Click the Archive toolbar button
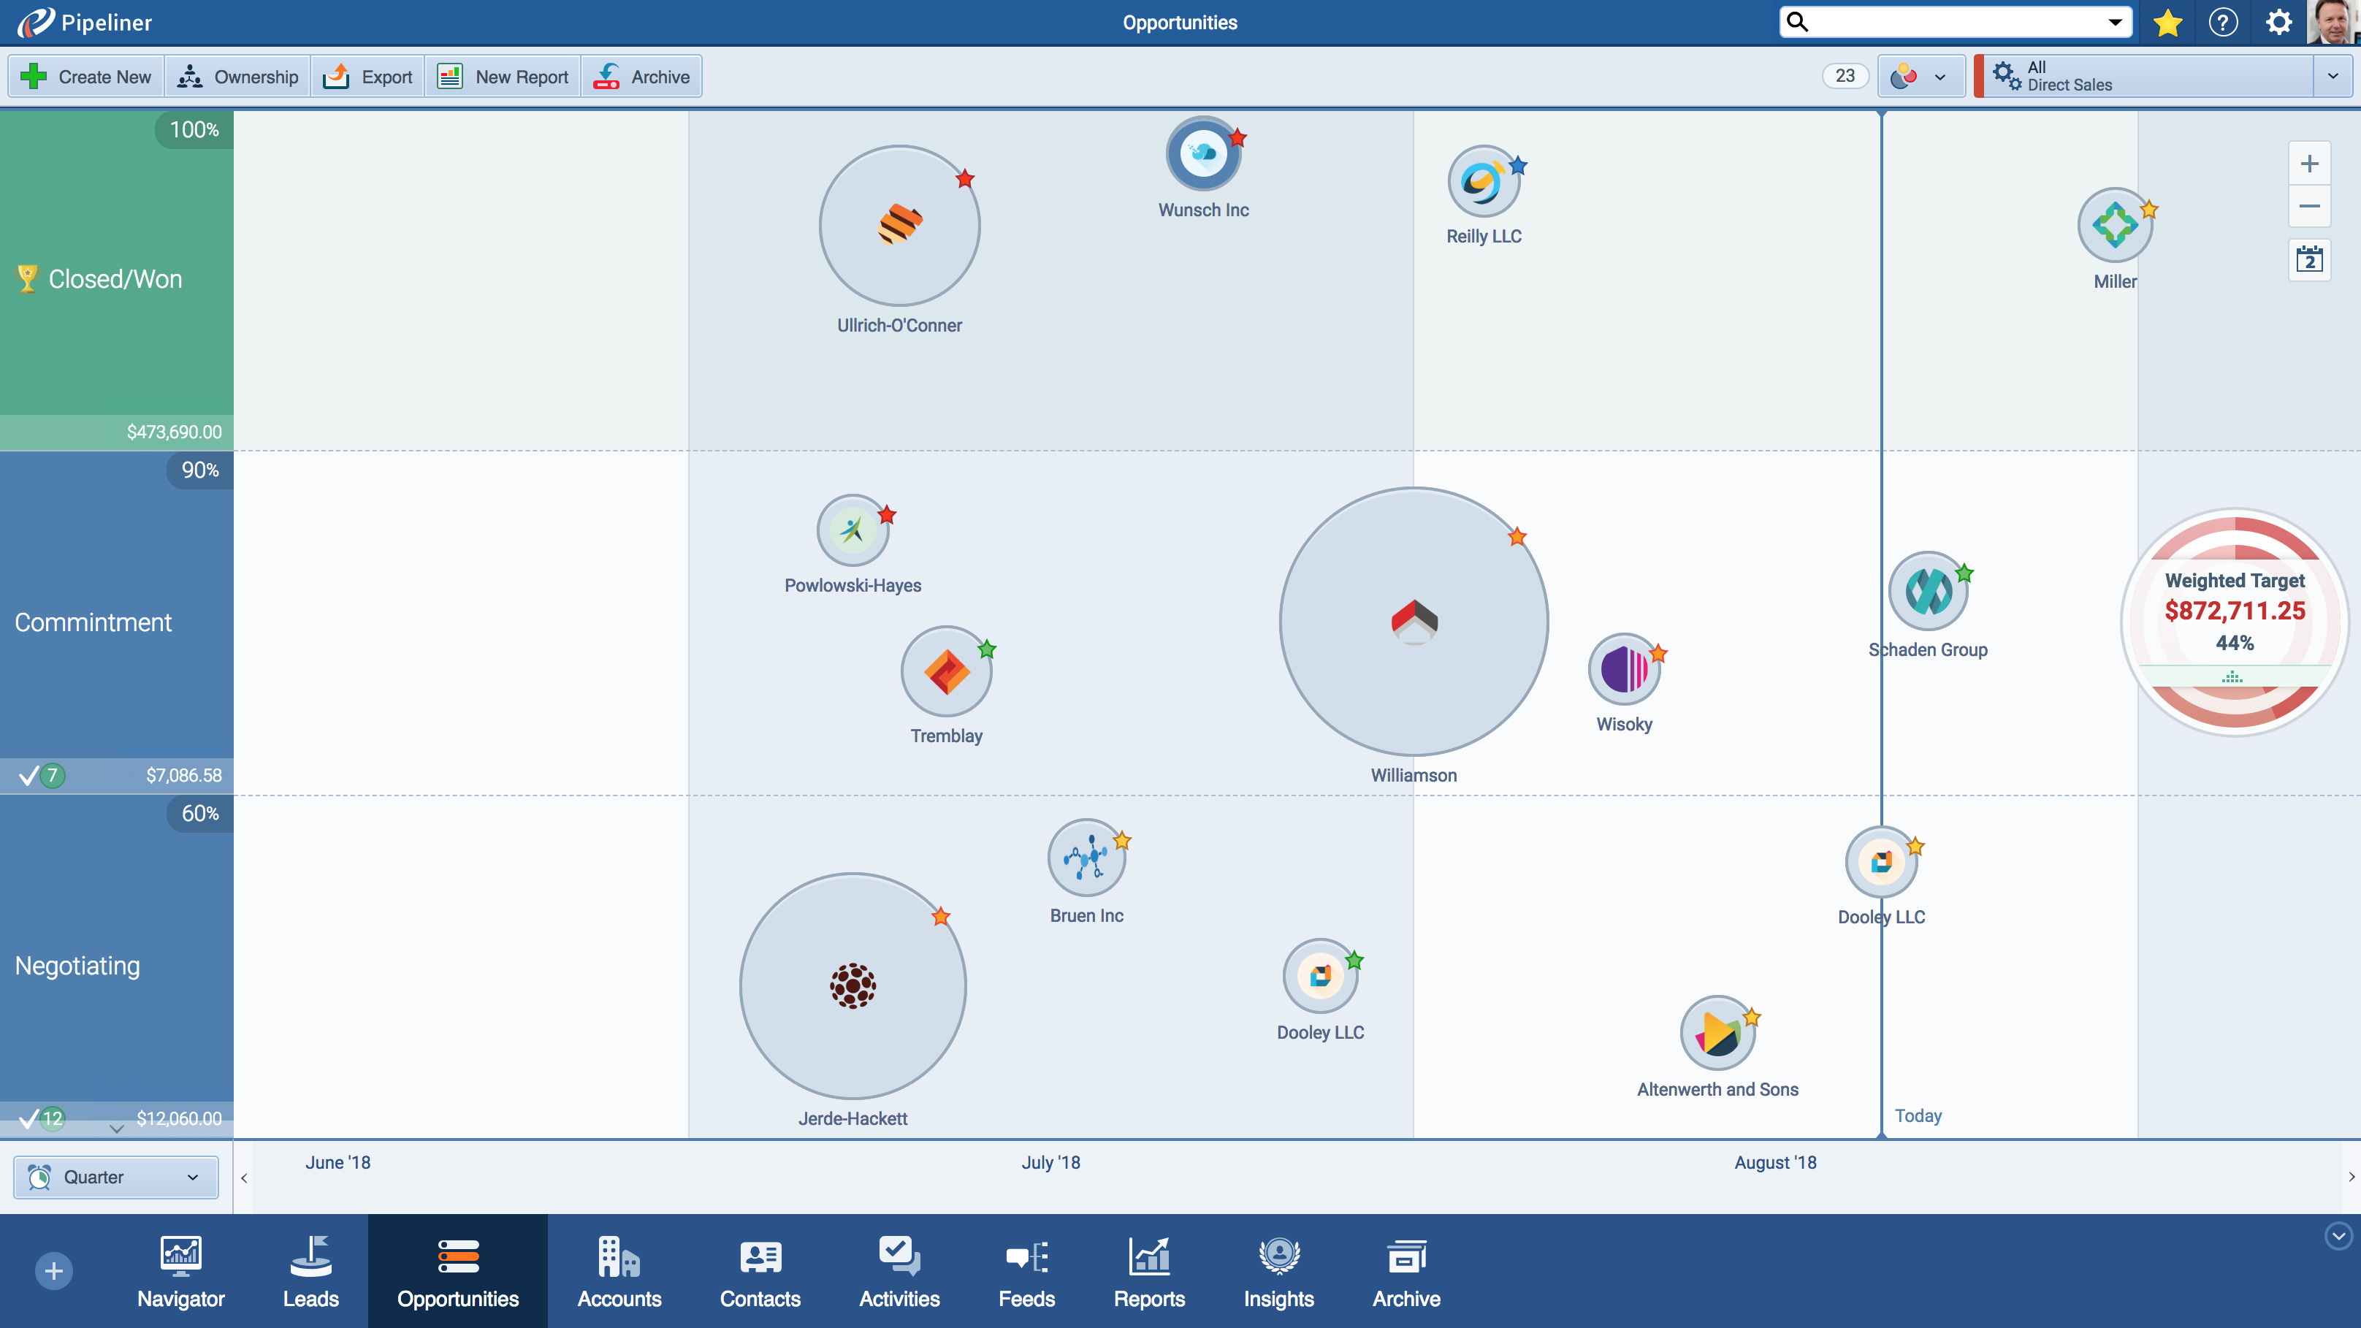 pyautogui.click(x=641, y=77)
